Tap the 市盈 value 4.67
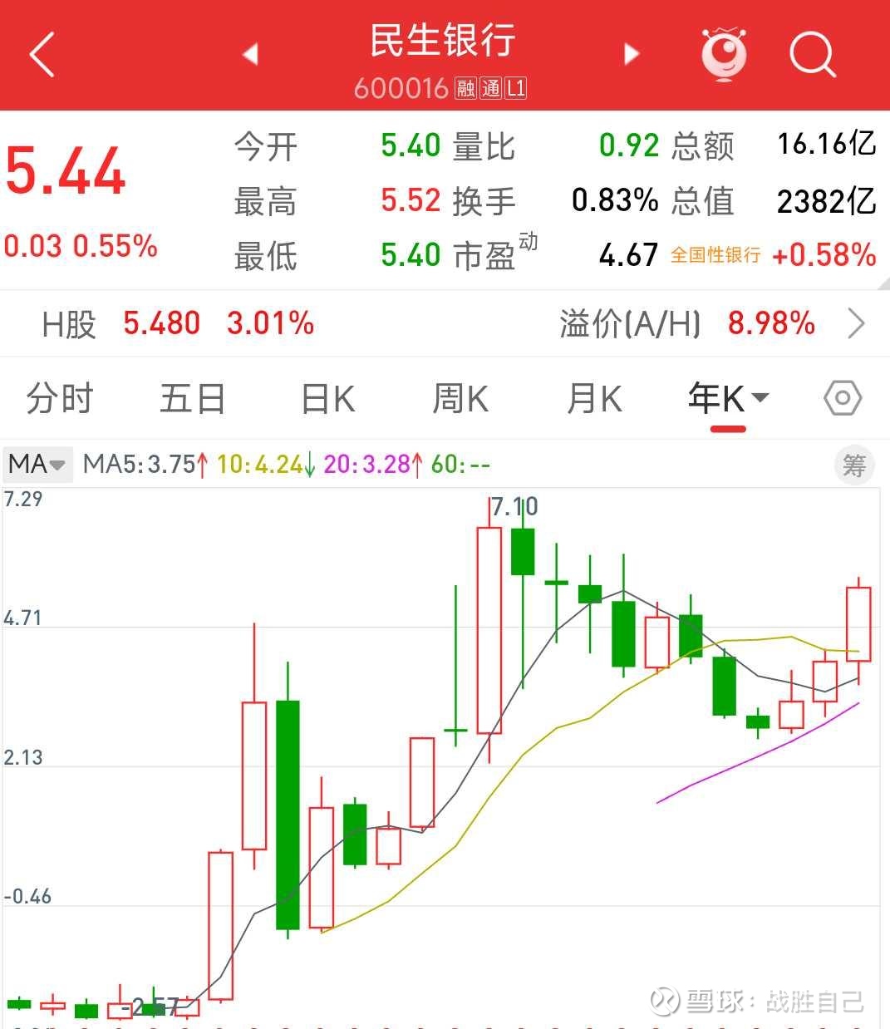The height and width of the screenshot is (1029, 890). click(x=629, y=255)
